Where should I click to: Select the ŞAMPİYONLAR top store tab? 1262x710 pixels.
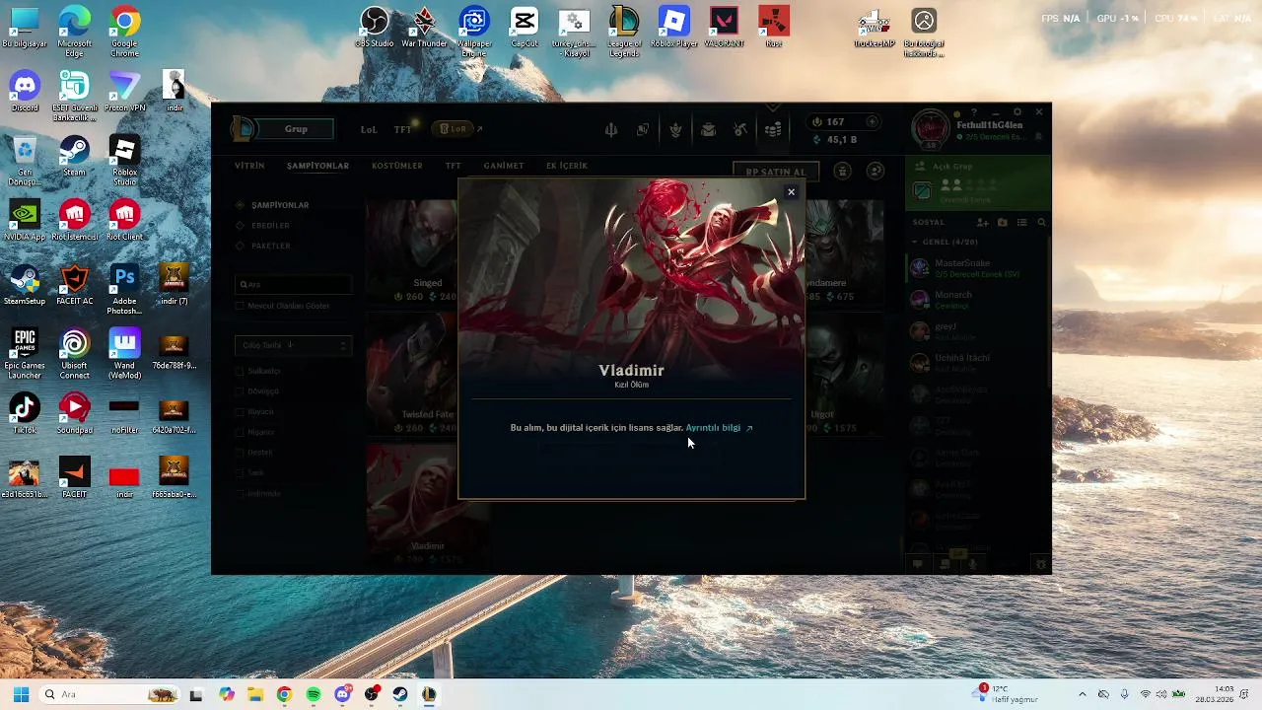tap(317, 166)
